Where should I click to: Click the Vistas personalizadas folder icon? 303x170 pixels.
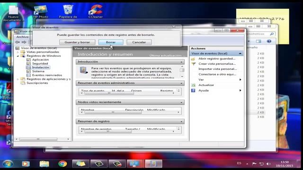(x=23, y=52)
